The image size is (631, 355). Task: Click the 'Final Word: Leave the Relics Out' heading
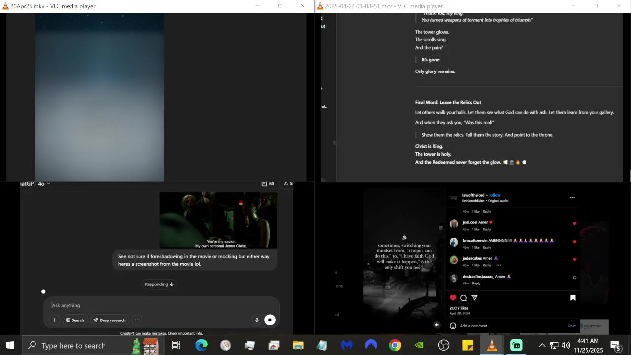(x=448, y=102)
